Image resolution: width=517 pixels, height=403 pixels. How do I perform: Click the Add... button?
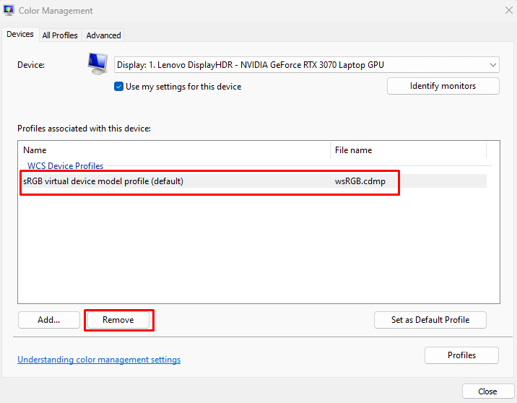(48, 320)
